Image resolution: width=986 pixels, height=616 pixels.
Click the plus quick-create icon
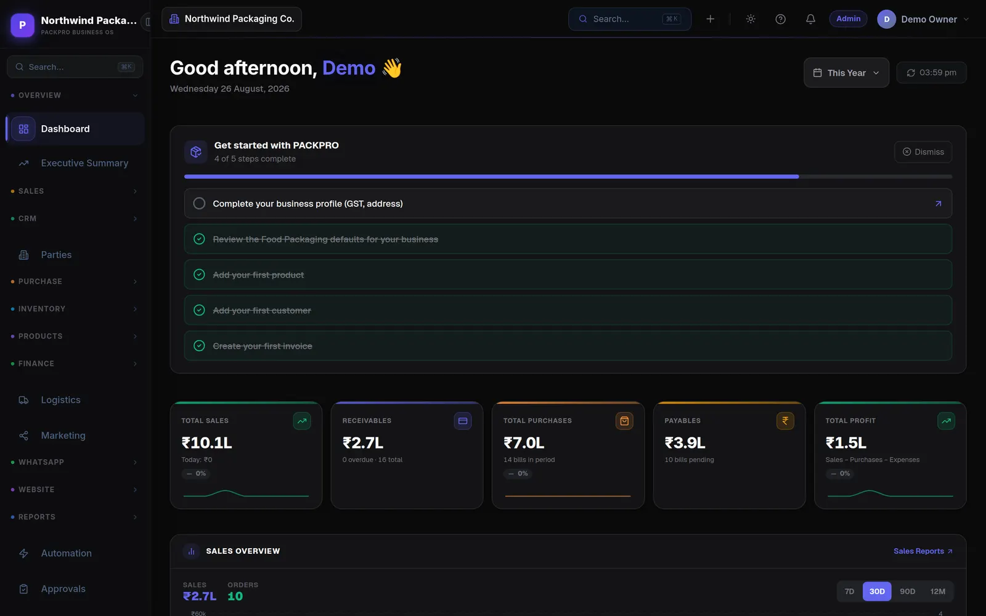710,19
